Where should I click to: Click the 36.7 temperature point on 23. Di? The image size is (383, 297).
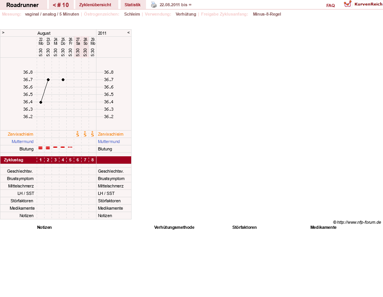coord(48,80)
